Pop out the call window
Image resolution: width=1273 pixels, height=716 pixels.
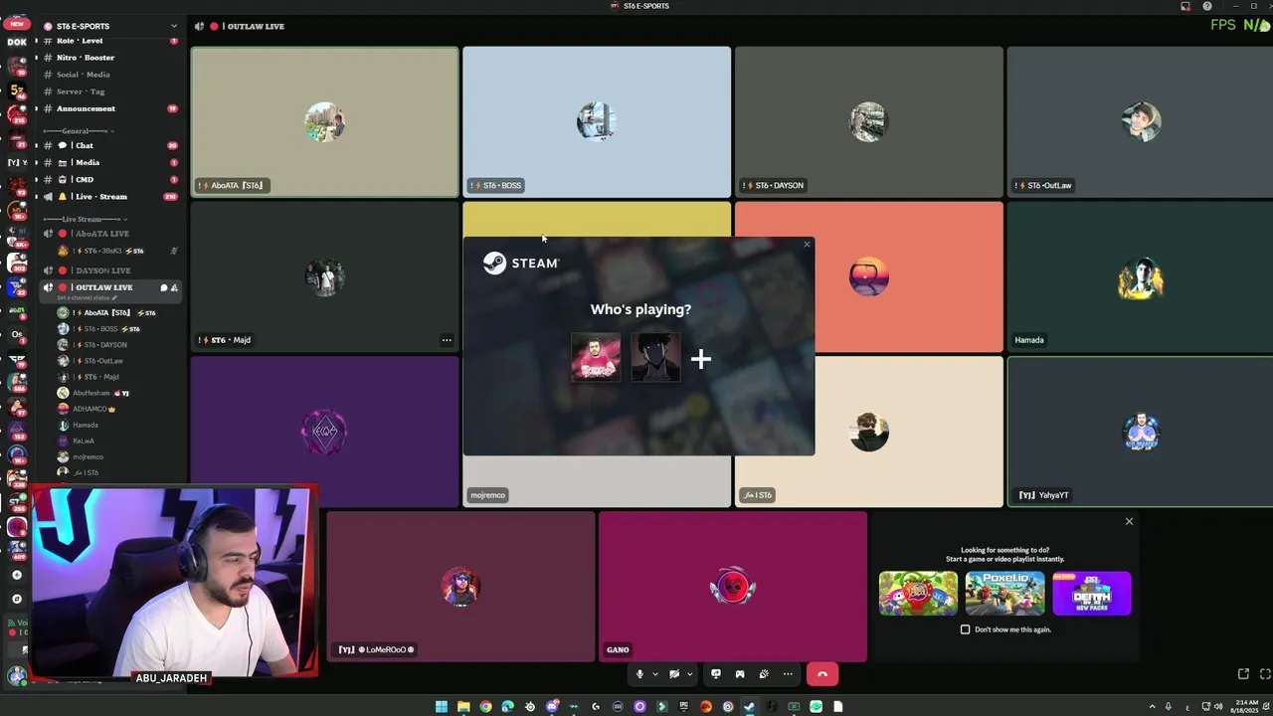point(1243,674)
